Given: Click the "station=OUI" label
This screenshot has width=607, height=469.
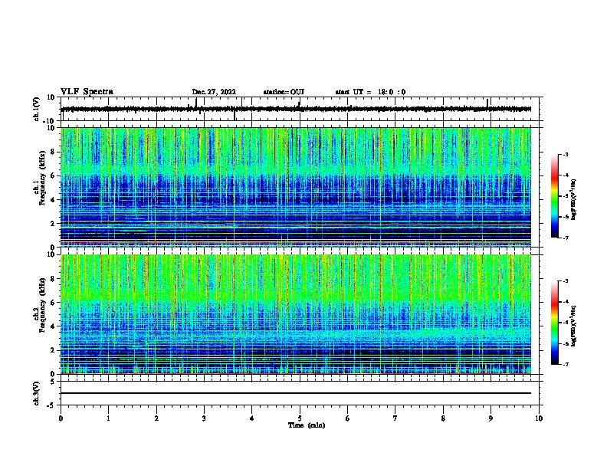Looking at the screenshot, I should tap(284, 92).
